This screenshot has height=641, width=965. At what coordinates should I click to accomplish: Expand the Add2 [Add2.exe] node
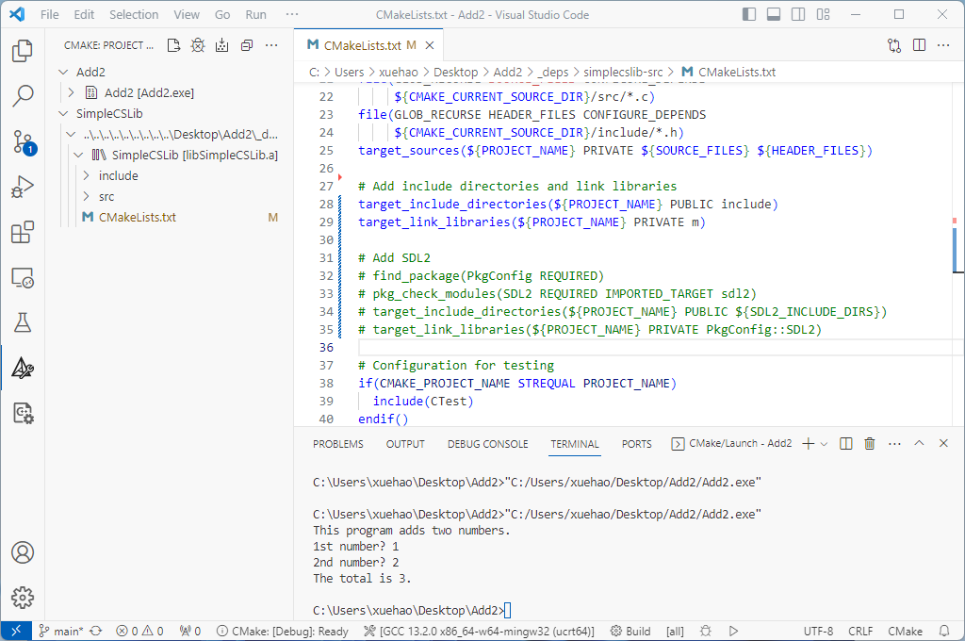pyautogui.click(x=69, y=91)
